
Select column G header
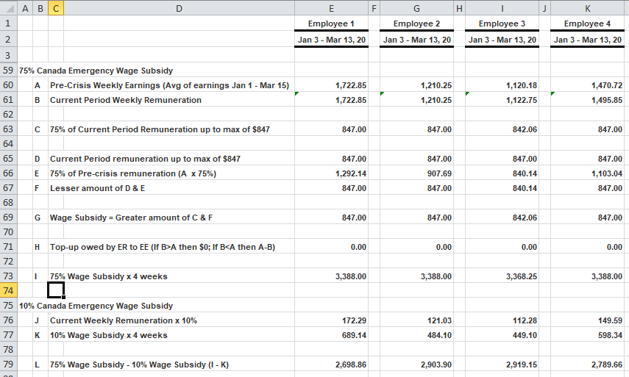pos(417,8)
